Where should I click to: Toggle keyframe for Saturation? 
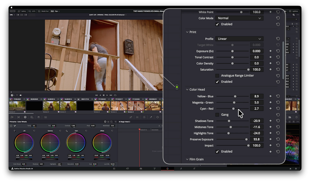pyautogui.click(x=270, y=69)
